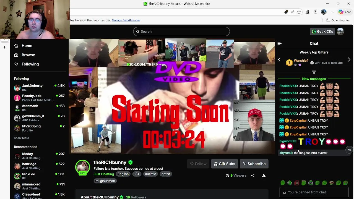This screenshot has height=199, width=354.
Task: Open the Just Chatting category link
Action: click(104, 174)
